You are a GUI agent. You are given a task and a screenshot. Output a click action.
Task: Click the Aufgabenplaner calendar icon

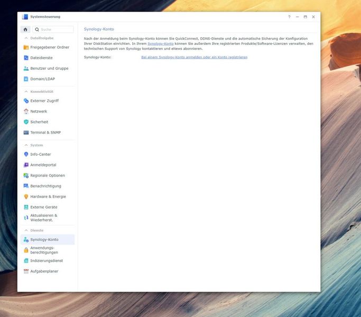pyautogui.click(x=26, y=272)
